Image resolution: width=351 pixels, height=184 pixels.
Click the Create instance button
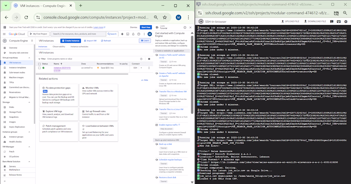tap(71, 41)
